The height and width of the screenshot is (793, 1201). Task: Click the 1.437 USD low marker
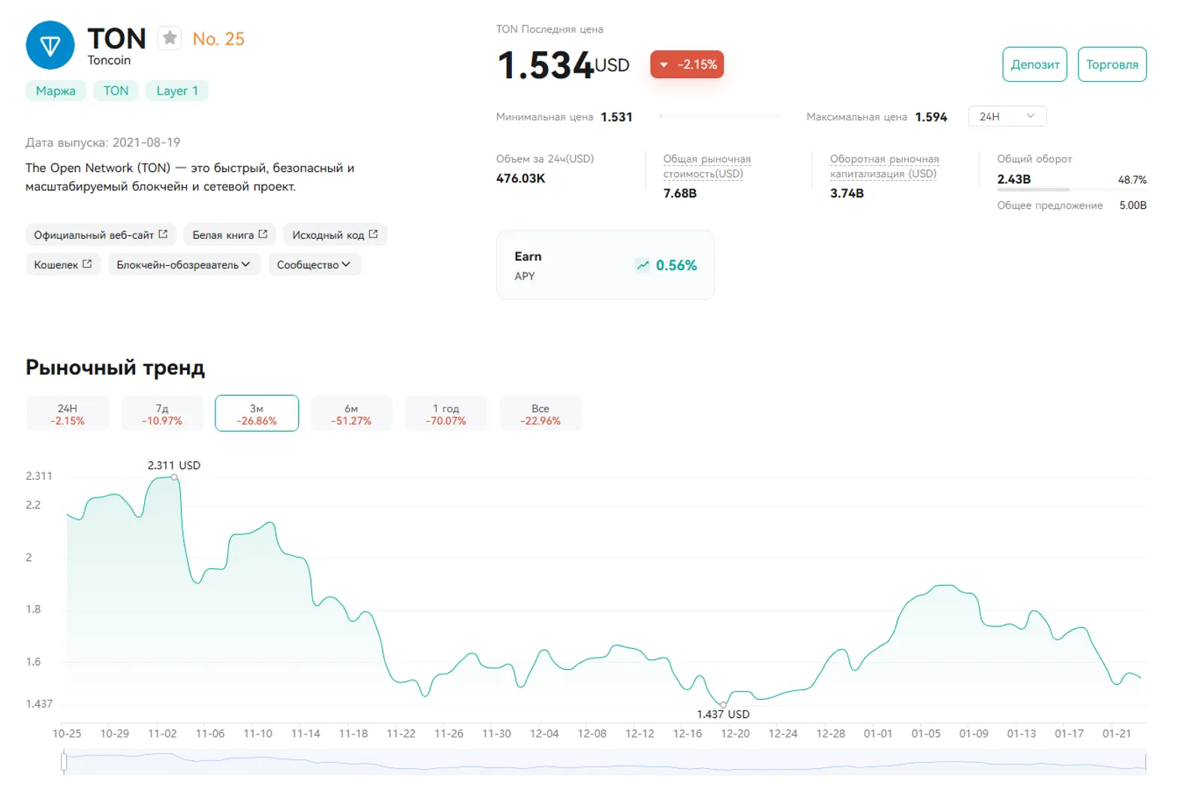click(724, 704)
